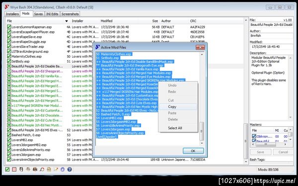
Task: Switch to the Installers tab
Action: click(12, 14)
